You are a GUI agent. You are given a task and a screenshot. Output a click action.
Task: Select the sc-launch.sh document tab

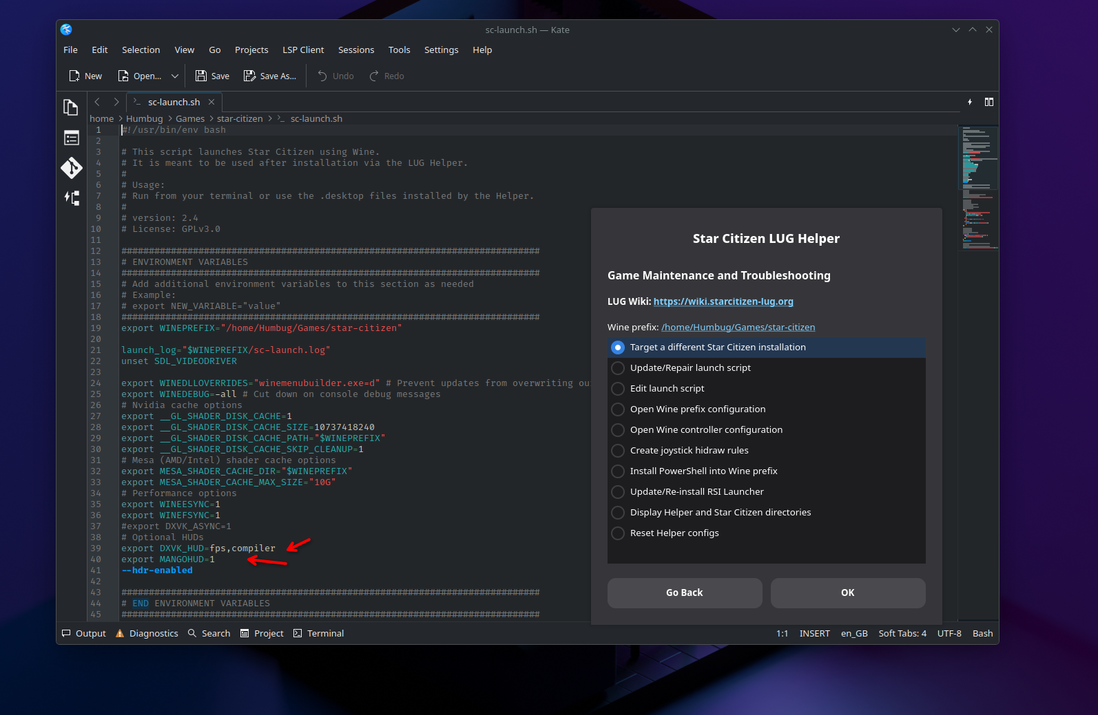click(x=174, y=102)
